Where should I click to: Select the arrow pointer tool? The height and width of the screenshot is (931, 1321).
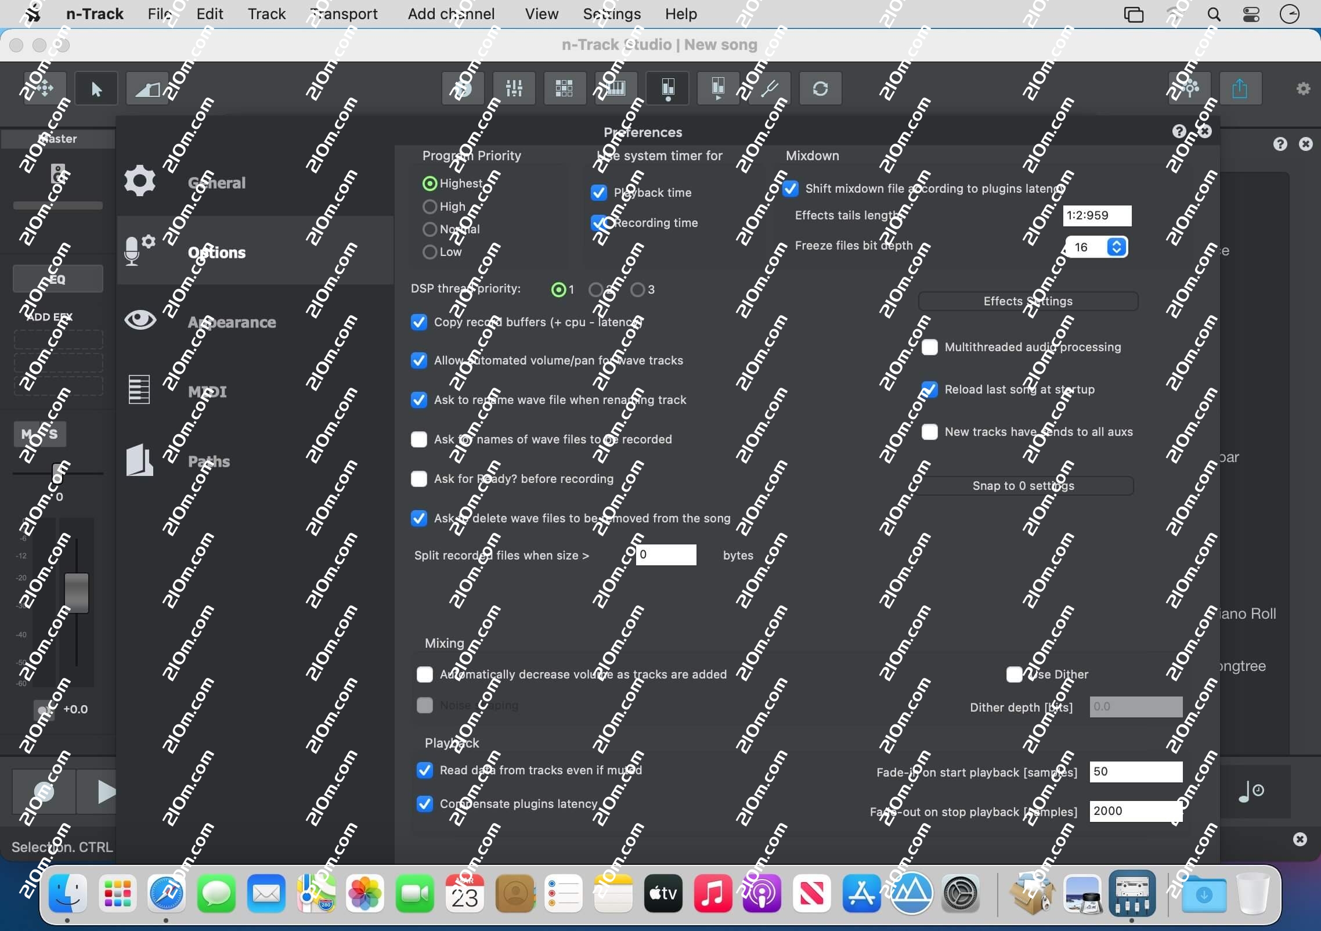tap(96, 89)
